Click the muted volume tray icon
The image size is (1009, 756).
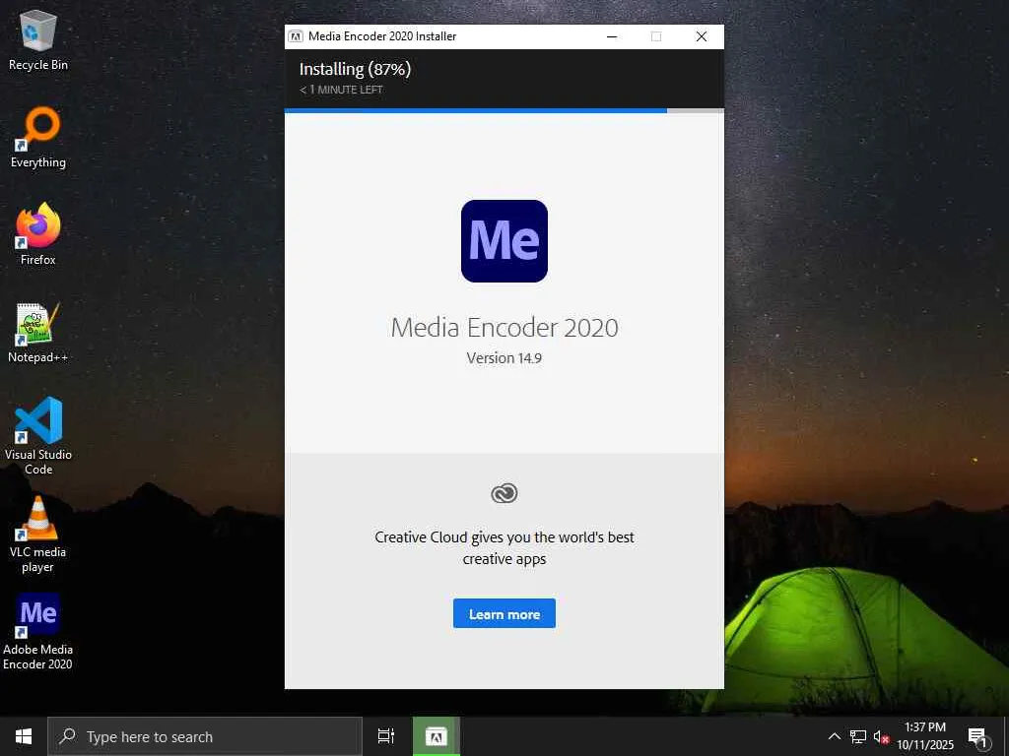[x=881, y=736]
